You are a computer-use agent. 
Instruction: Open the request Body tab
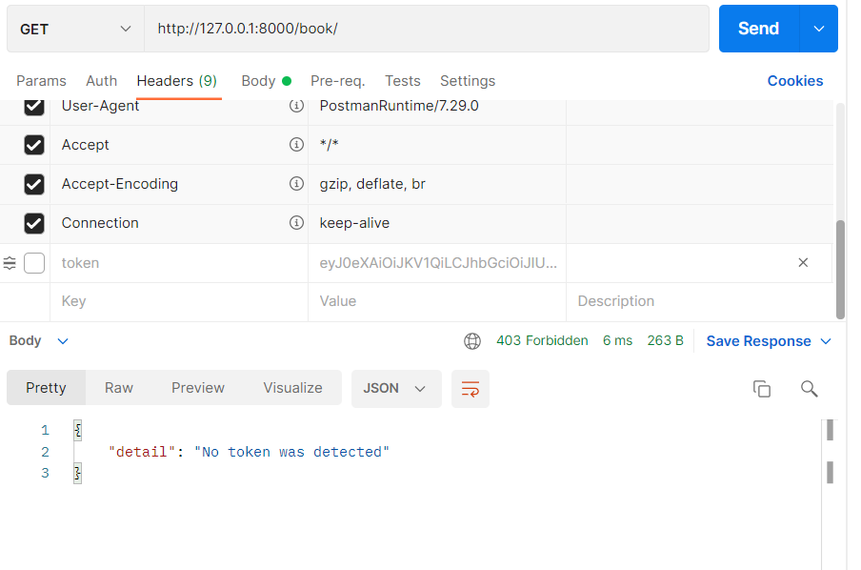(267, 81)
